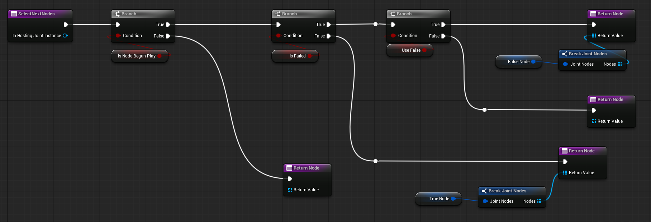Click Joint Nodes input pin fed by False Node
Viewport: 651px width, 222px height.
565,64
